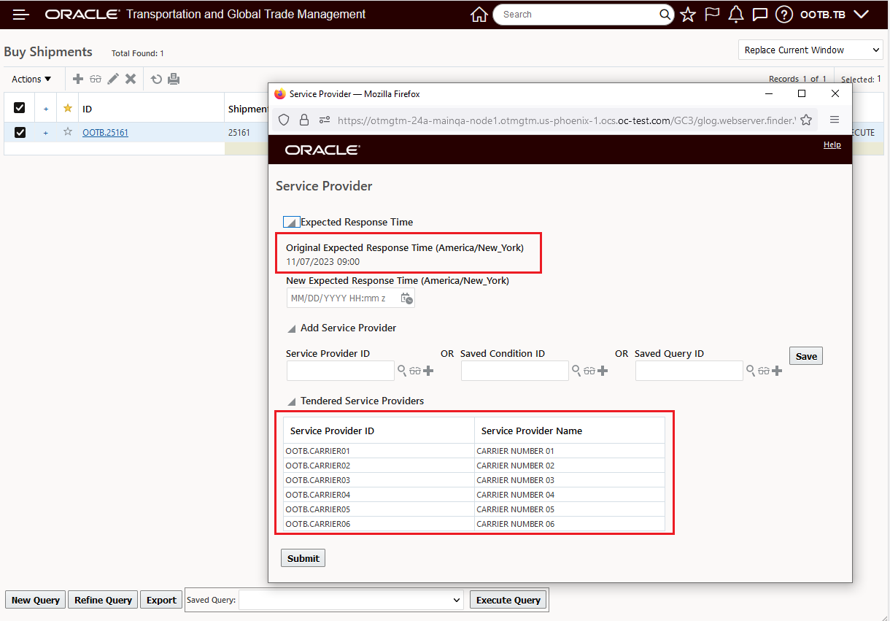Image resolution: width=890 pixels, height=621 pixels.
Task: Open shipment link OOTB.25161
Action: (x=105, y=133)
